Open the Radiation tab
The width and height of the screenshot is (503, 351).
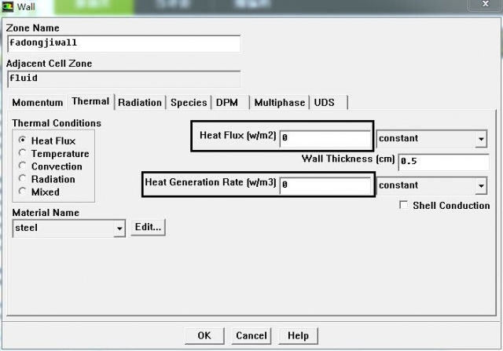pos(140,103)
